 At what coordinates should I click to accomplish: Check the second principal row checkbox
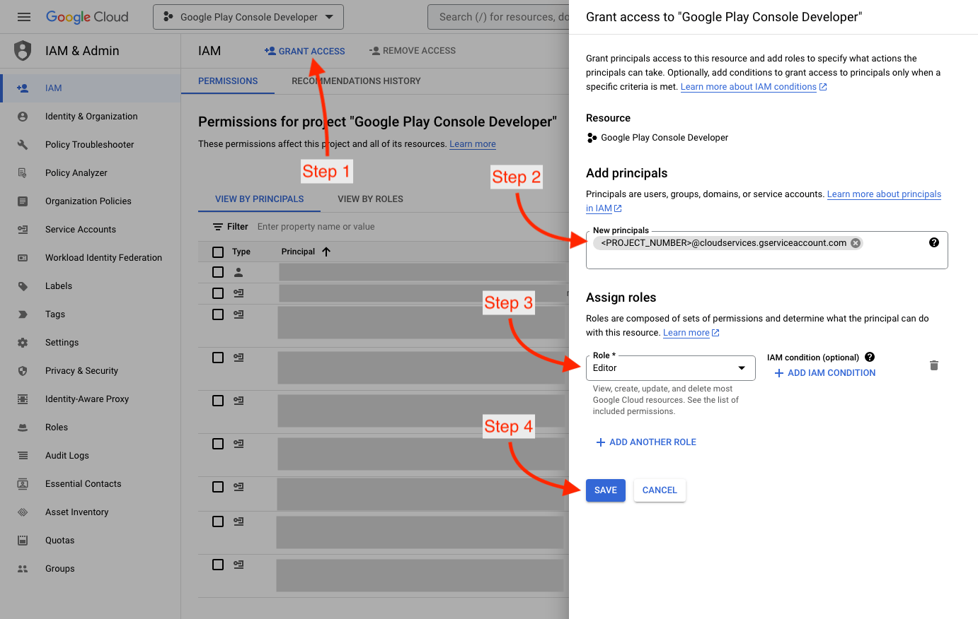tap(218, 293)
